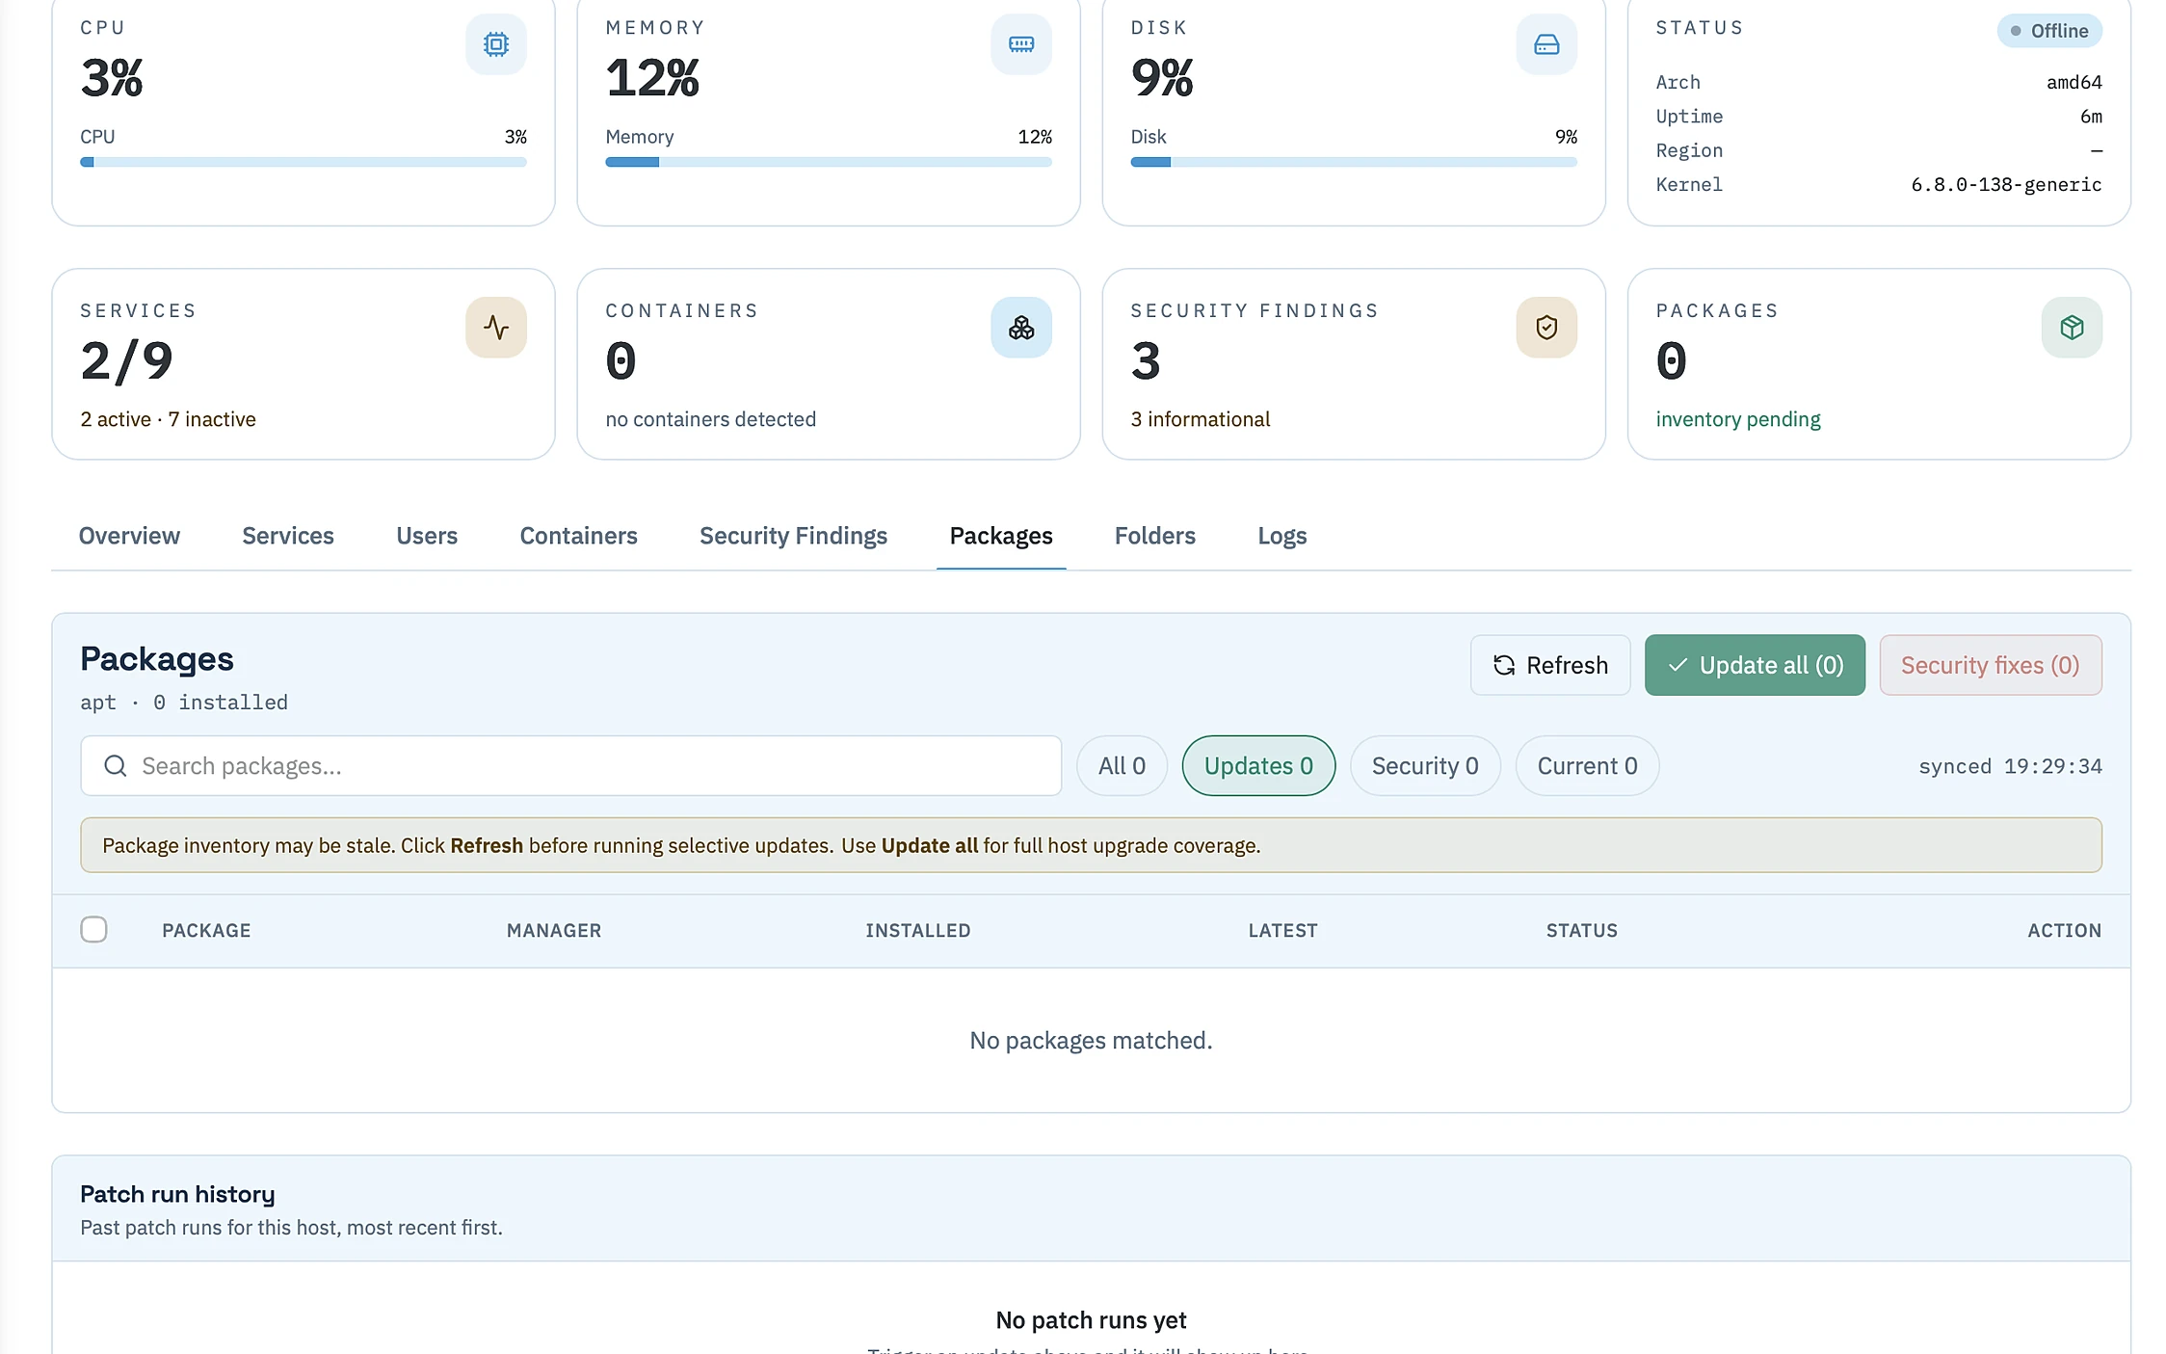Click the '3 informational' text
The width and height of the screenshot is (2166, 1354).
pyautogui.click(x=1201, y=419)
